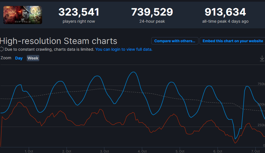Click the Compare with others button
Image resolution: width=265 pixels, height=153 pixels.
[x=175, y=41]
